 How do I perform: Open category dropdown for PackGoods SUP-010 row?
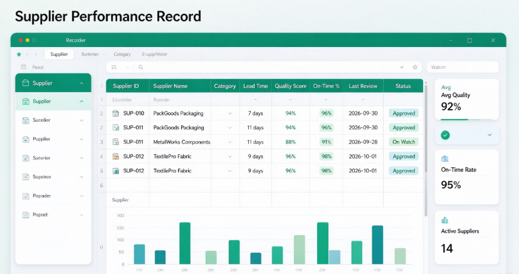(229, 113)
